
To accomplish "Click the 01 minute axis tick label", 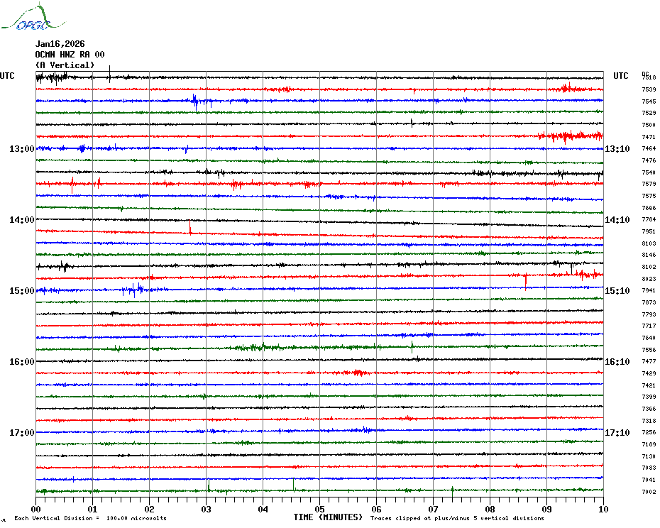I will (92, 509).
